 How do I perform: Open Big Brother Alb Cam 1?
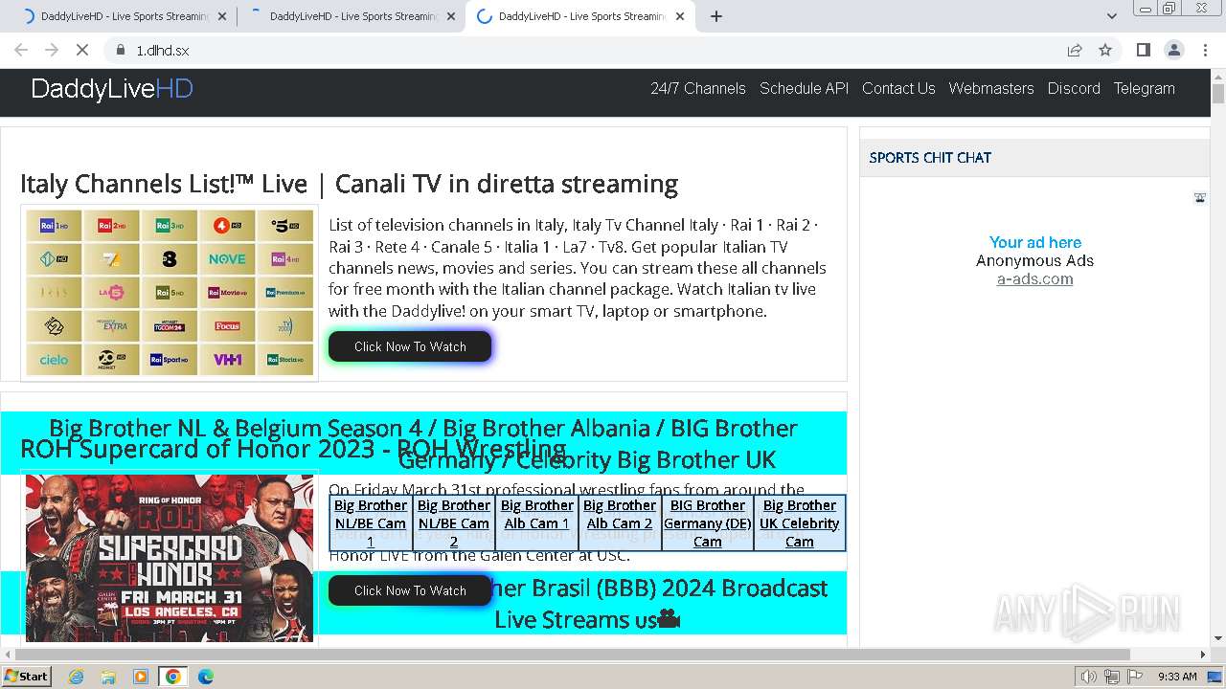[536, 515]
